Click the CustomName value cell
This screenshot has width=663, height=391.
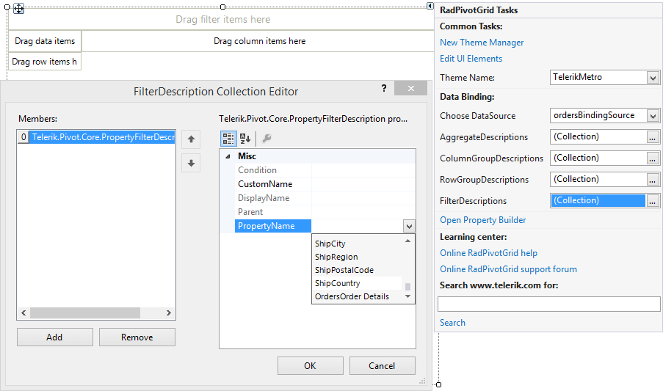[x=363, y=184]
